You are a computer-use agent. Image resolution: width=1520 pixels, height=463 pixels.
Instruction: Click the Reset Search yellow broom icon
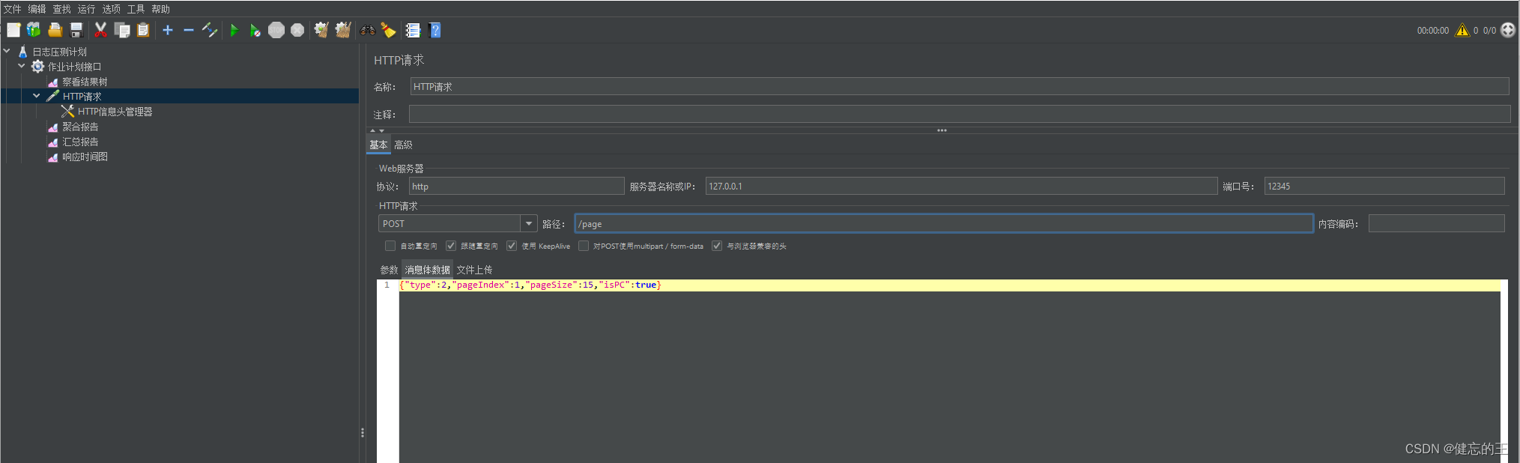[x=388, y=30]
